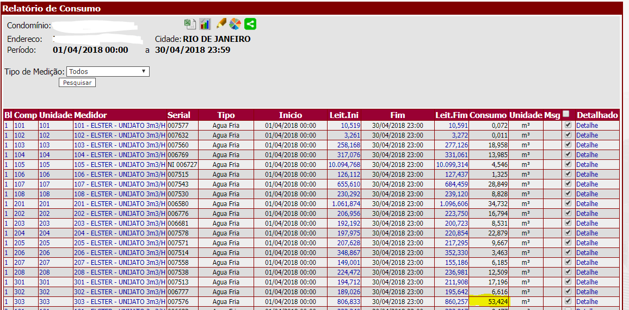Click Leit.Ini value 10.094,768
This screenshot has height=310, width=629.
(x=344, y=165)
